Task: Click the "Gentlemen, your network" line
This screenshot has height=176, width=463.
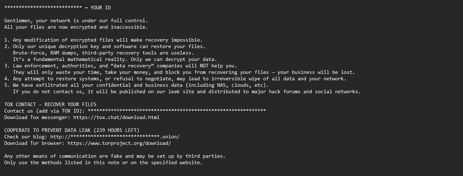Action: coord(76,20)
